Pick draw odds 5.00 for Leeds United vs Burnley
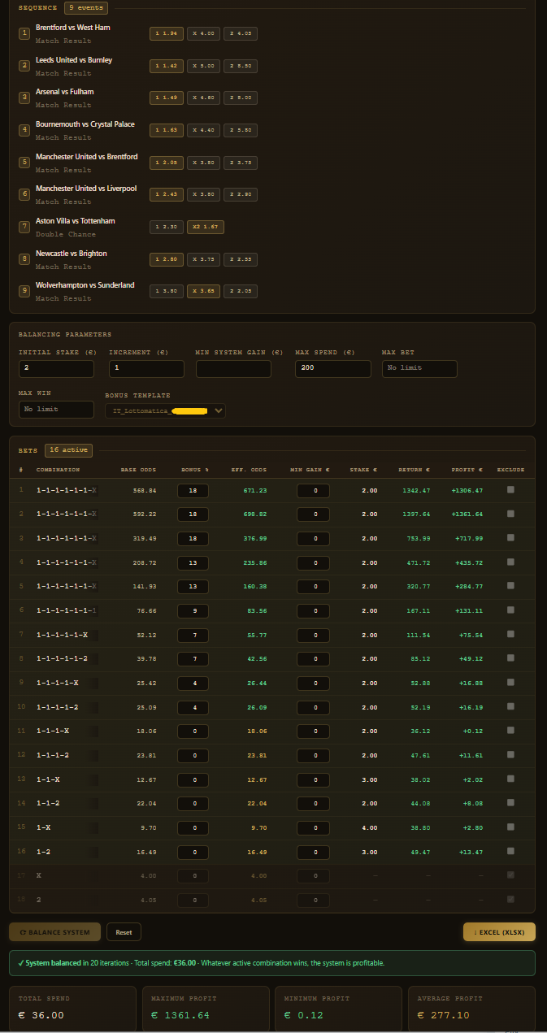This screenshot has height=1033, width=547. click(x=203, y=66)
